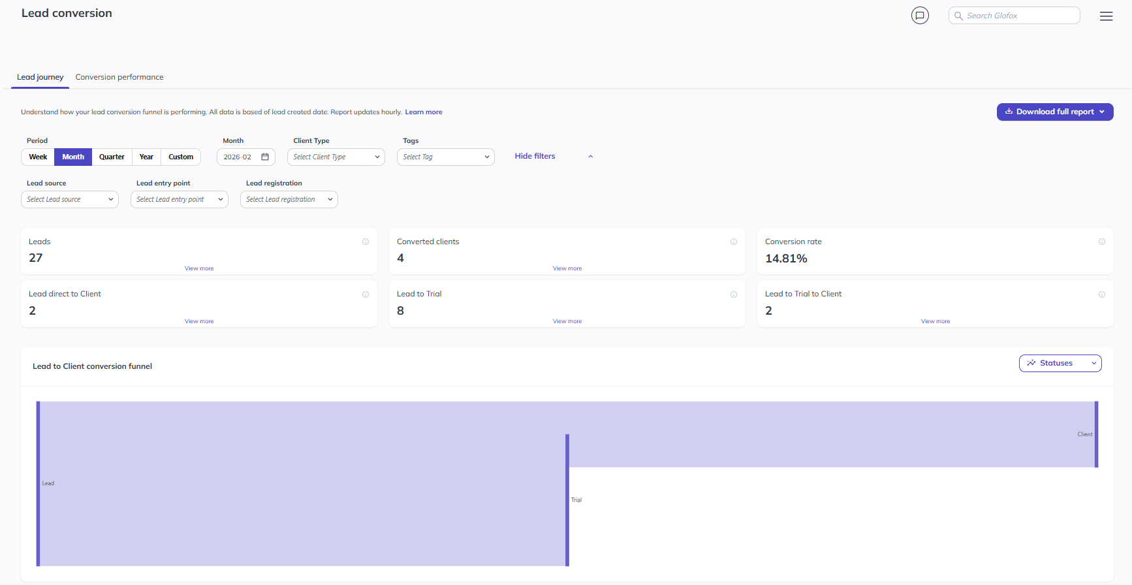Switch to the Lead journey tab
The width and height of the screenshot is (1132, 585).
coord(40,77)
